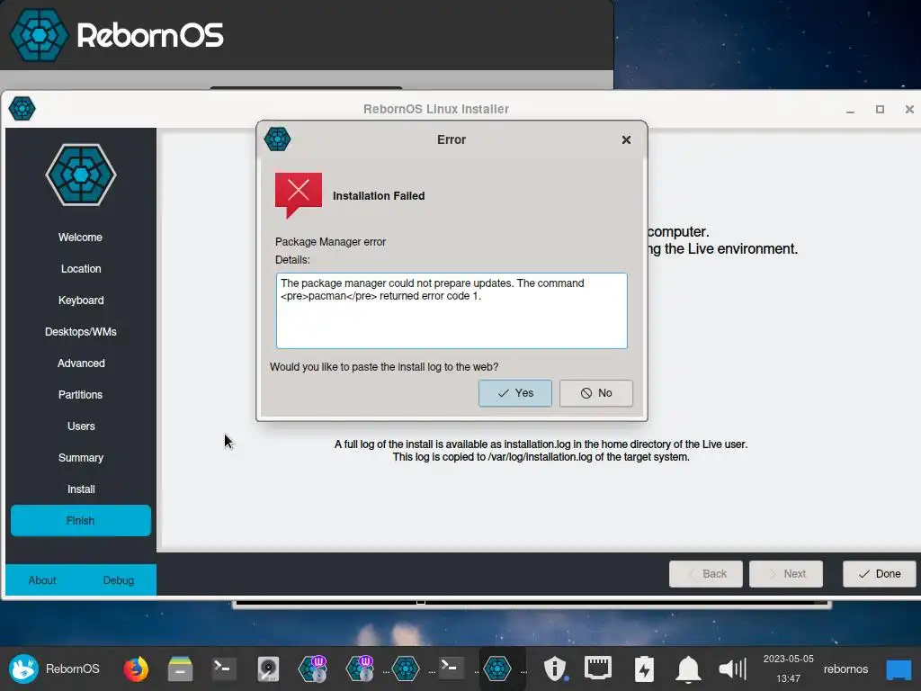921x691 pixels.
Task: Switch to the active installer taskbar entry
Action: [496, 669]
